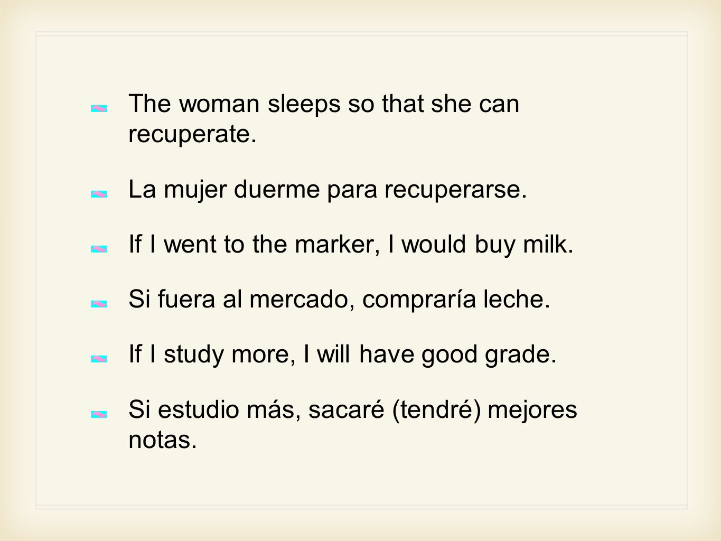The height and width of the screenshot is (541, 721).
Task: Click bullet icon beside 'If I study more'
Action: [x=99, y=359]
